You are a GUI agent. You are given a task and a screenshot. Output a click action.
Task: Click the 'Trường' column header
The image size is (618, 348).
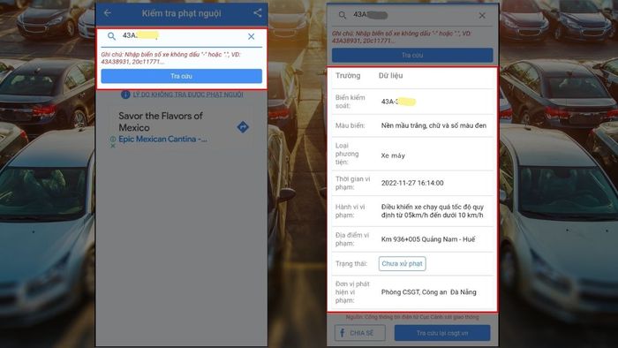point(348,76)
